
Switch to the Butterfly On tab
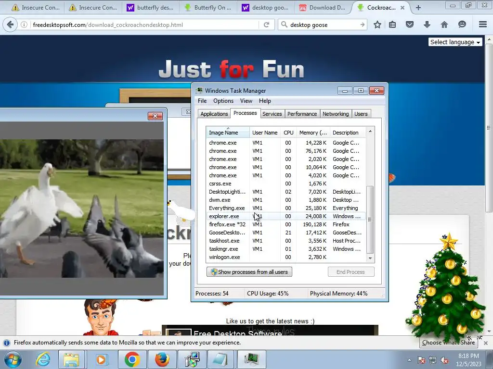click(x=208, y=8)
